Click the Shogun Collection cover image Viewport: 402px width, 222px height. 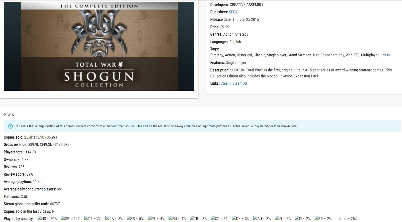99,46
